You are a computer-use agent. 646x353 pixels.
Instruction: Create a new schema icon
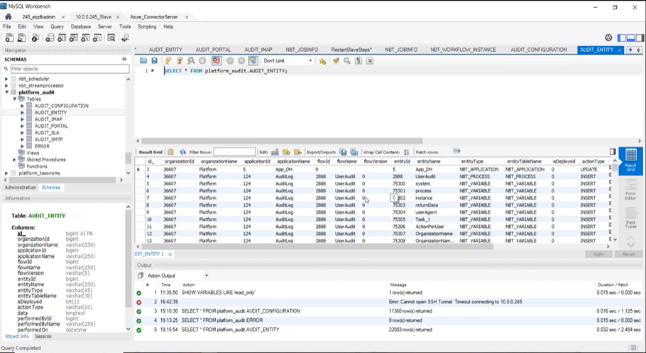click(50, 38)
